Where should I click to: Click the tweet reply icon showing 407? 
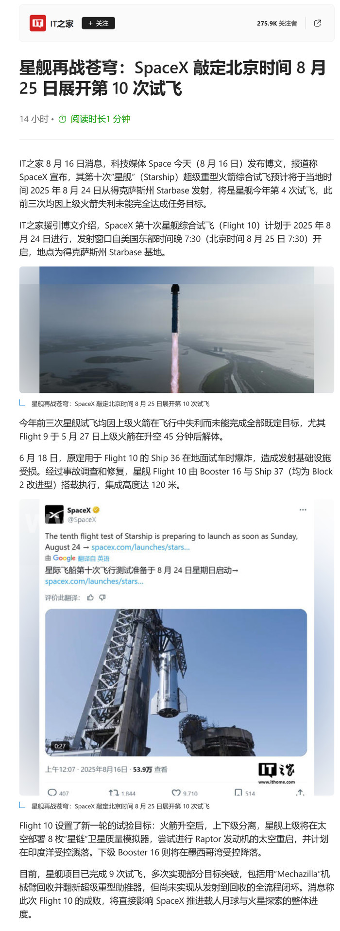[52, 792]
